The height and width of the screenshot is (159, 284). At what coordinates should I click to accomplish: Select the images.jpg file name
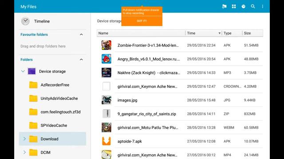(127, 100)
